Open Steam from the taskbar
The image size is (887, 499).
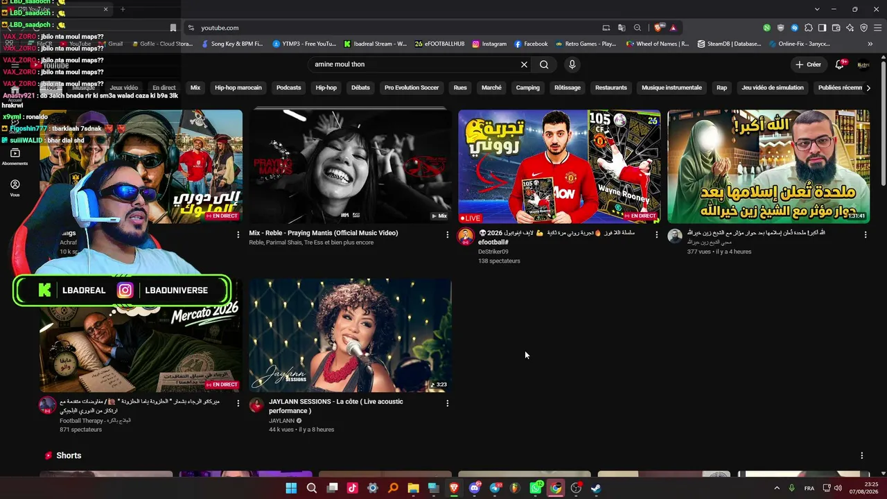pos(596,488)
